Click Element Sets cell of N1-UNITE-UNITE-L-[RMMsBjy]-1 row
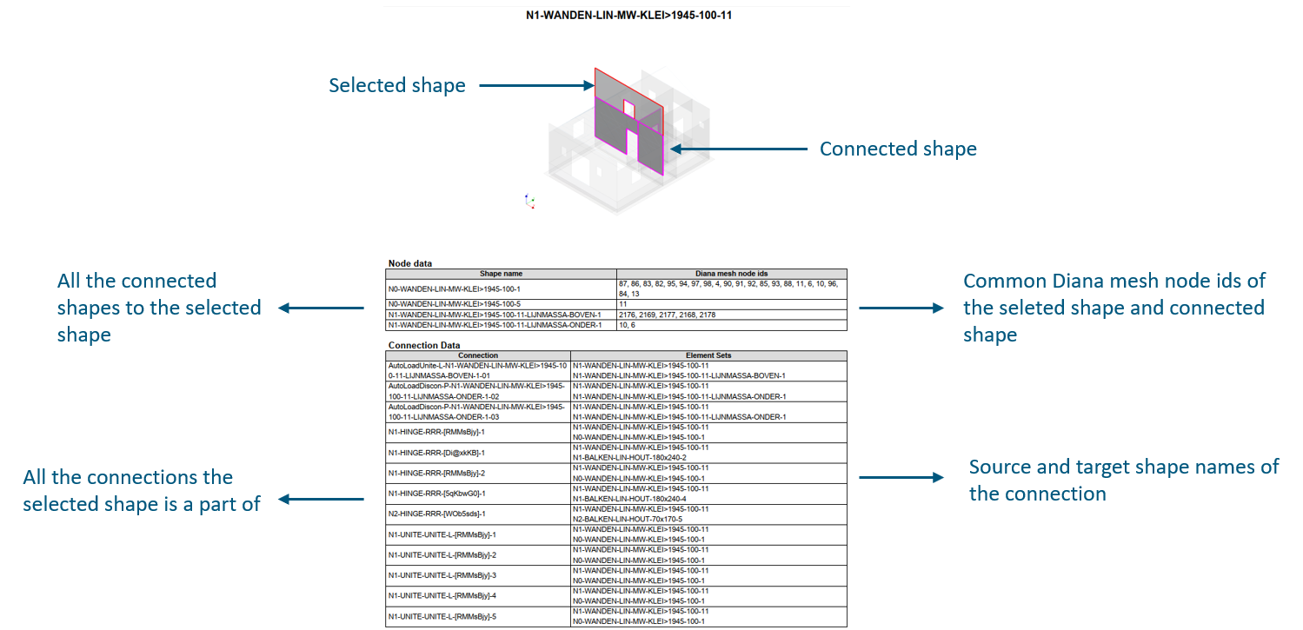1303x630 pixels. 708,534
